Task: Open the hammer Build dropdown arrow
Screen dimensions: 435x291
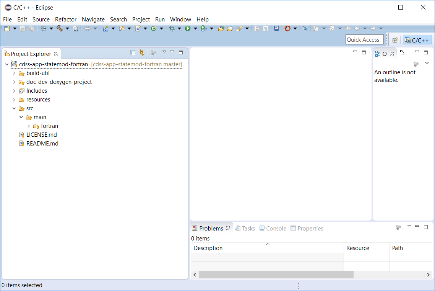Action: pos(67,28)
